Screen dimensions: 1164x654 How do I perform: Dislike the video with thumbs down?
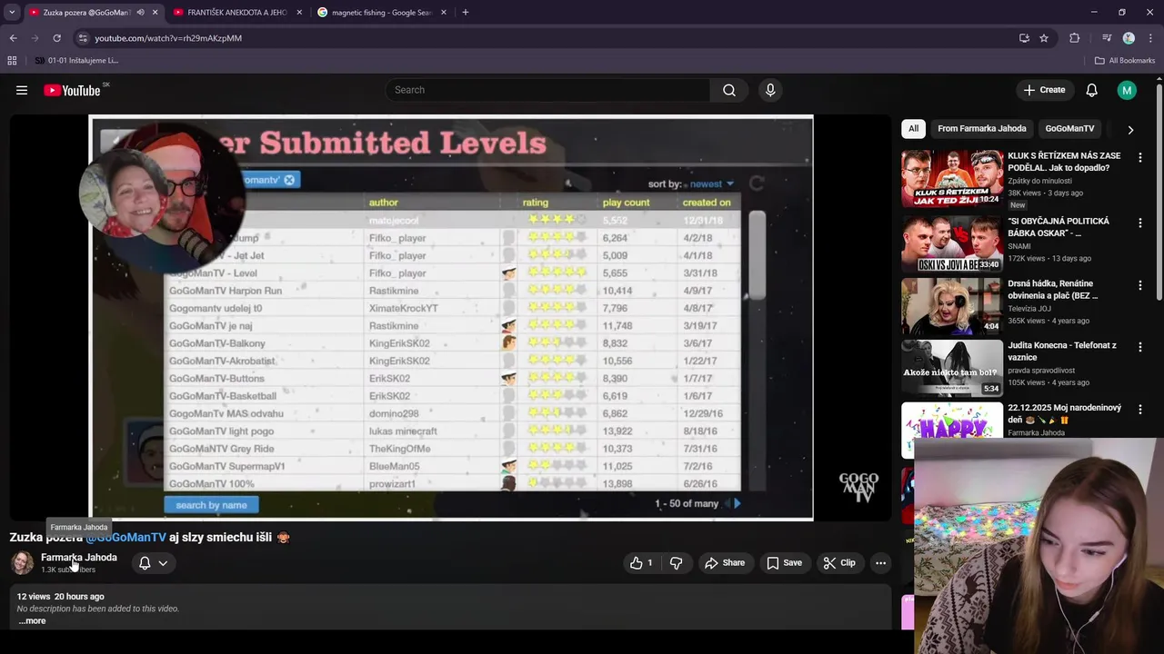tap(676, 563)
